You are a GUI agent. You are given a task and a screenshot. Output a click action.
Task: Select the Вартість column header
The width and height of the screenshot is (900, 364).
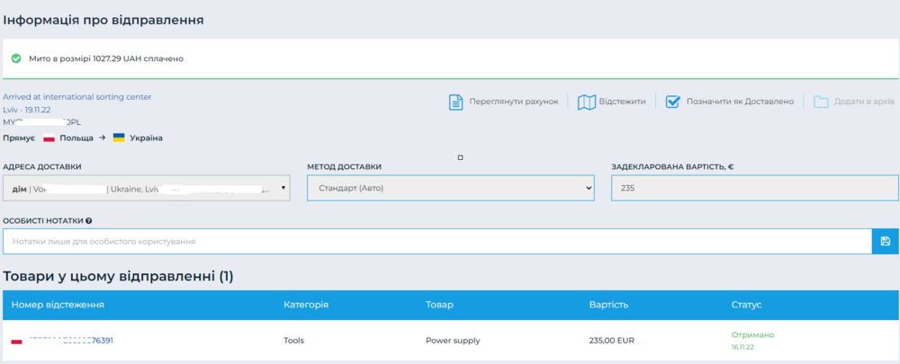tap(608, 305)
